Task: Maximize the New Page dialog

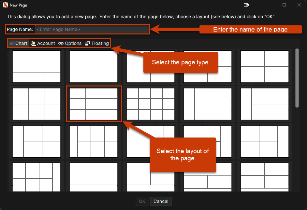Action: [284, 5]
